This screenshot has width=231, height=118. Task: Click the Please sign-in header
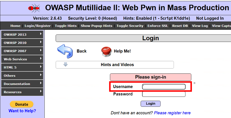tap(150, 77)
